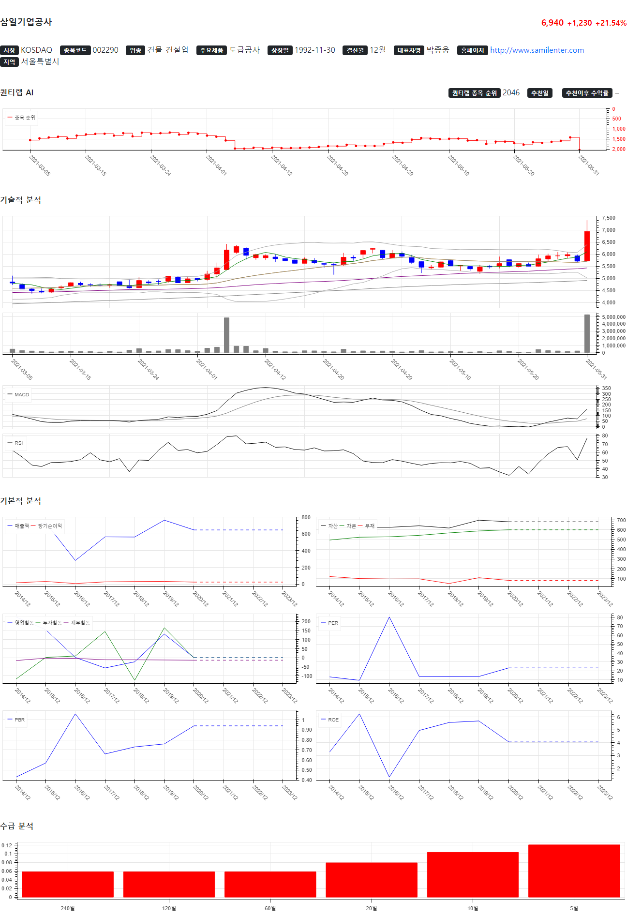627x916 pixels.
Task: Click the 대표자명 badge
Action: (x=409, y=50)
